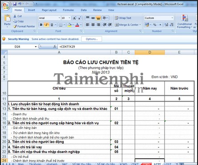Screen dimensions: 198x165
Task: Set Bottom Align vertical alignment
Action: pos(99,18)
